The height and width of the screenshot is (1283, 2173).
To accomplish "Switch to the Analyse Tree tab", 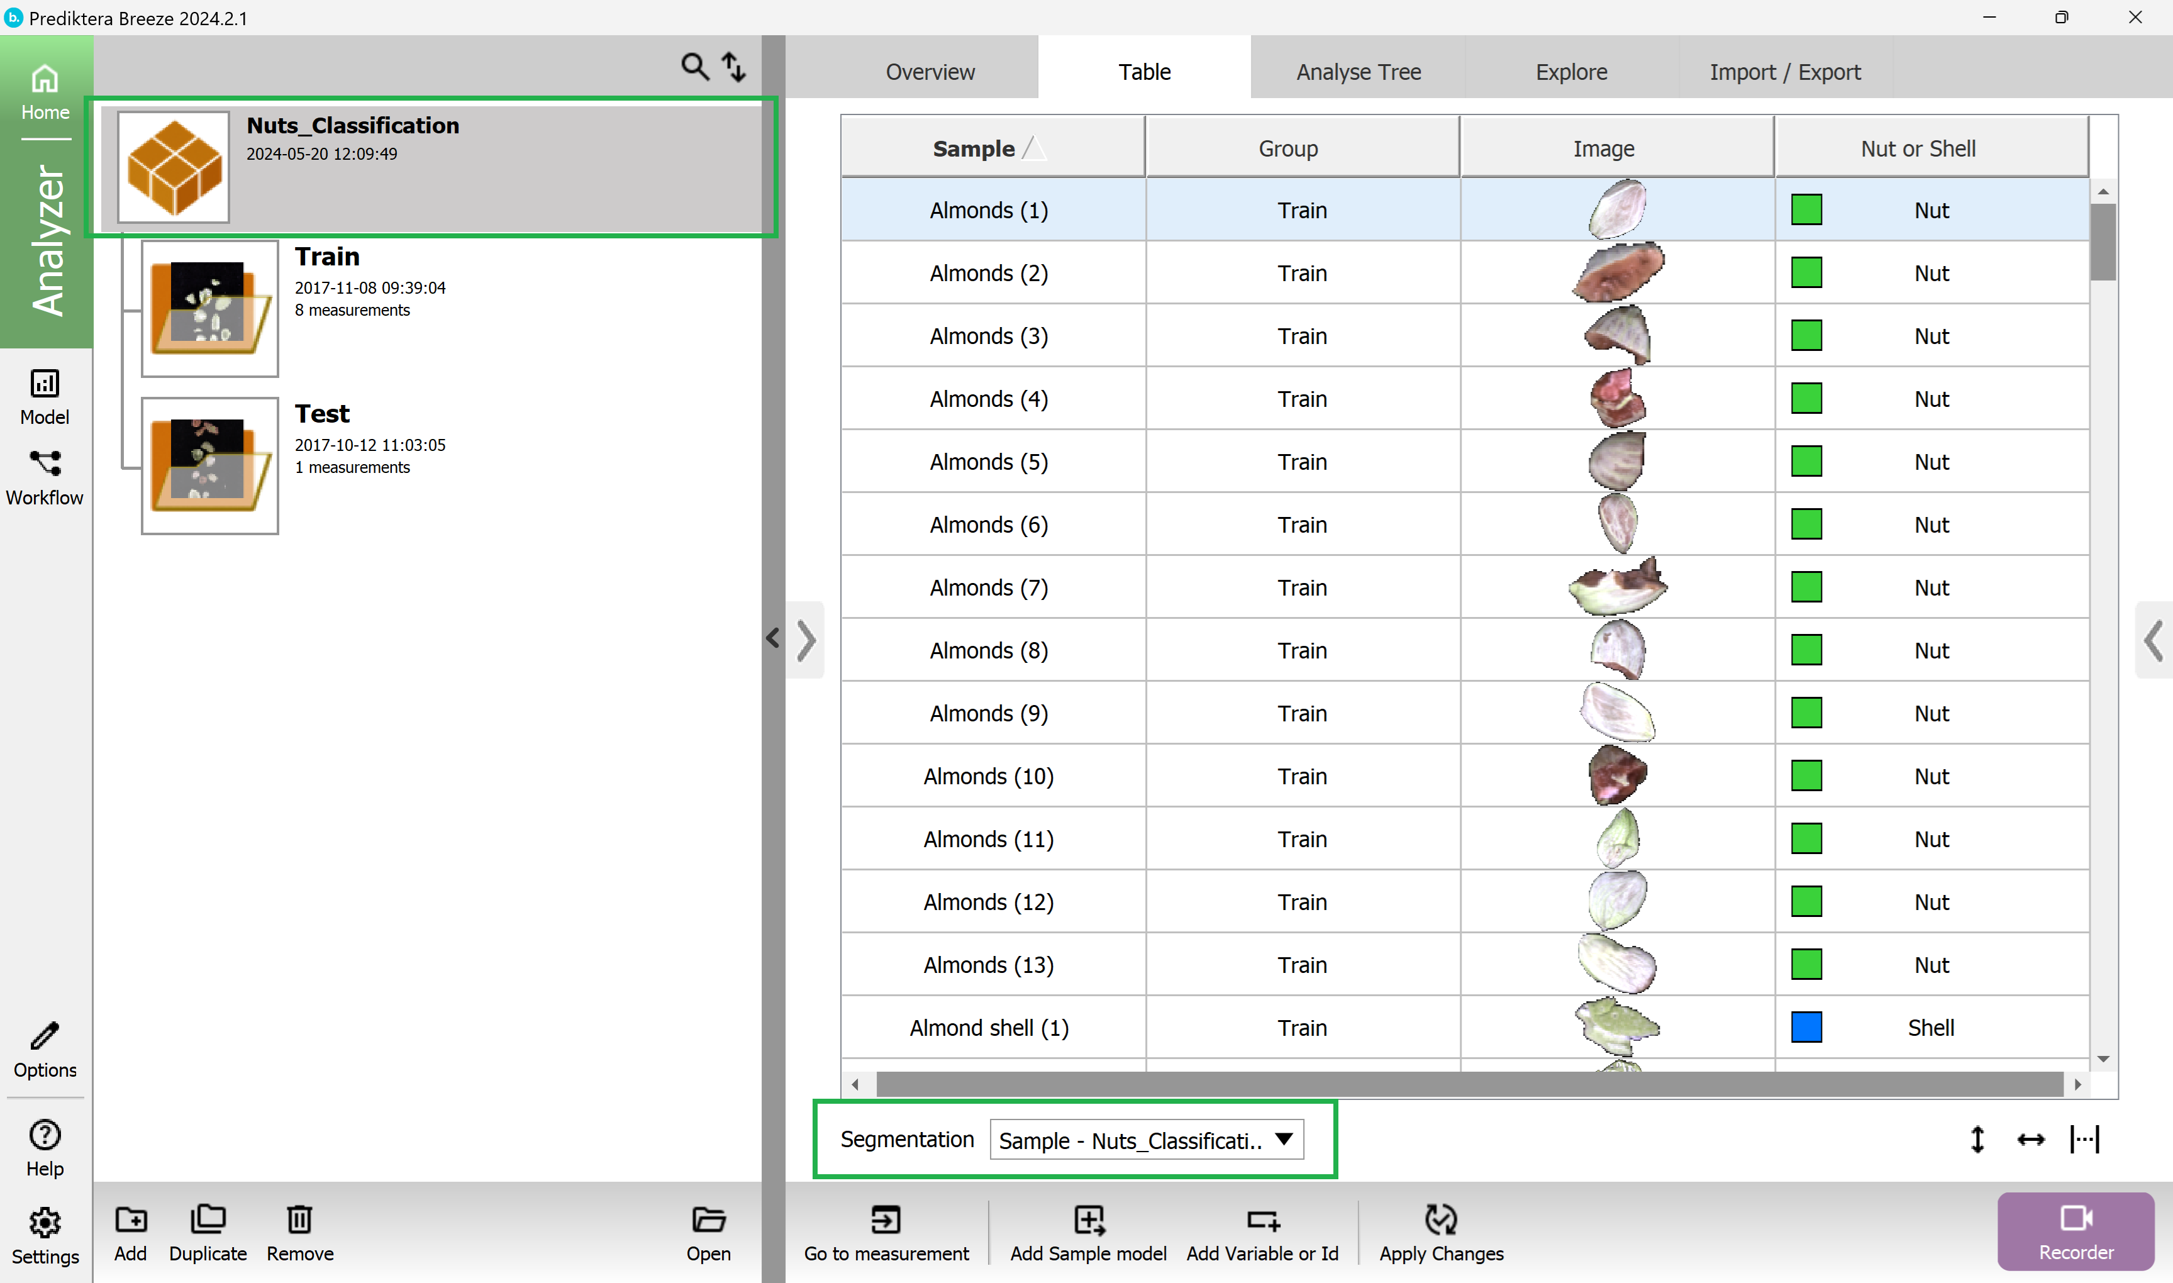I will pyautogui.click(x=1358, y=72).
